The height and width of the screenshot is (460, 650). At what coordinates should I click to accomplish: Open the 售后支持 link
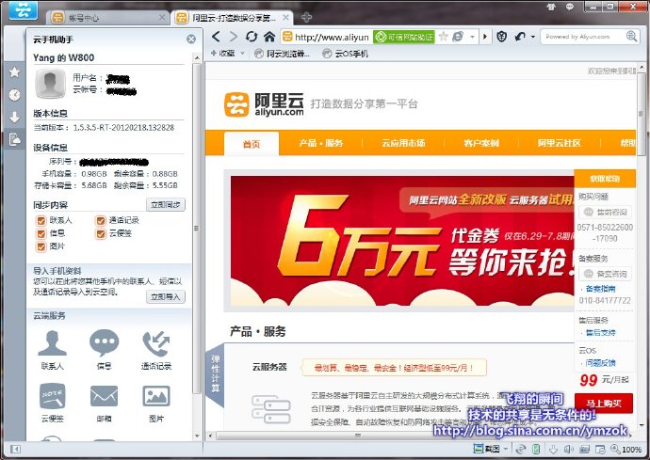tap(600, 332)
